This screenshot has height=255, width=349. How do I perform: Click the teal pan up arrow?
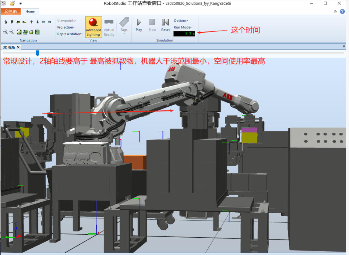point(31,22)
